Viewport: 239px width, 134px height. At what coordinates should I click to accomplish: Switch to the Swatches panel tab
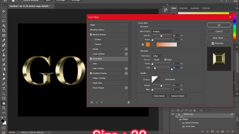[183, 8]
